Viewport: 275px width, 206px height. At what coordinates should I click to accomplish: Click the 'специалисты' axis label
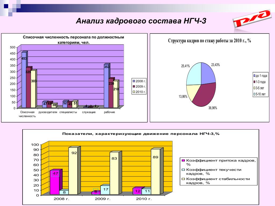[68, 112]
